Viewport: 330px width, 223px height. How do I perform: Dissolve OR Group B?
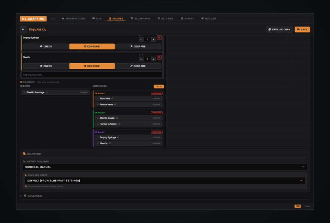[157, 113]
